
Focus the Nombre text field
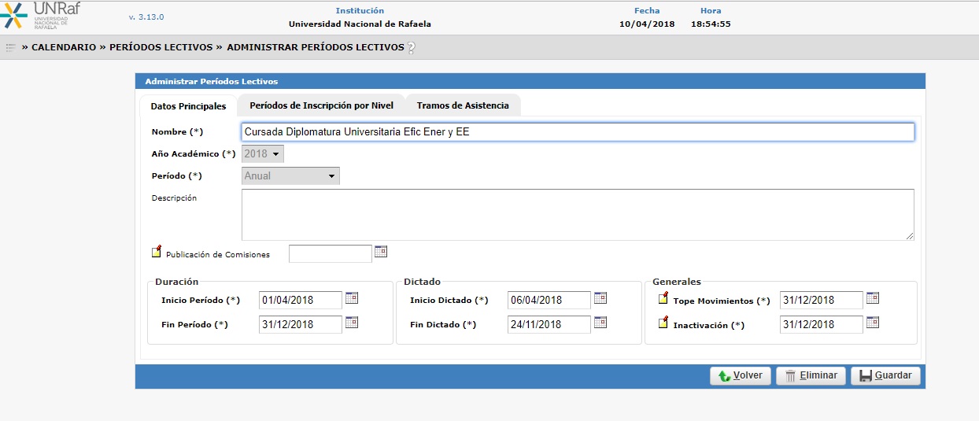(x=578, y=132)
